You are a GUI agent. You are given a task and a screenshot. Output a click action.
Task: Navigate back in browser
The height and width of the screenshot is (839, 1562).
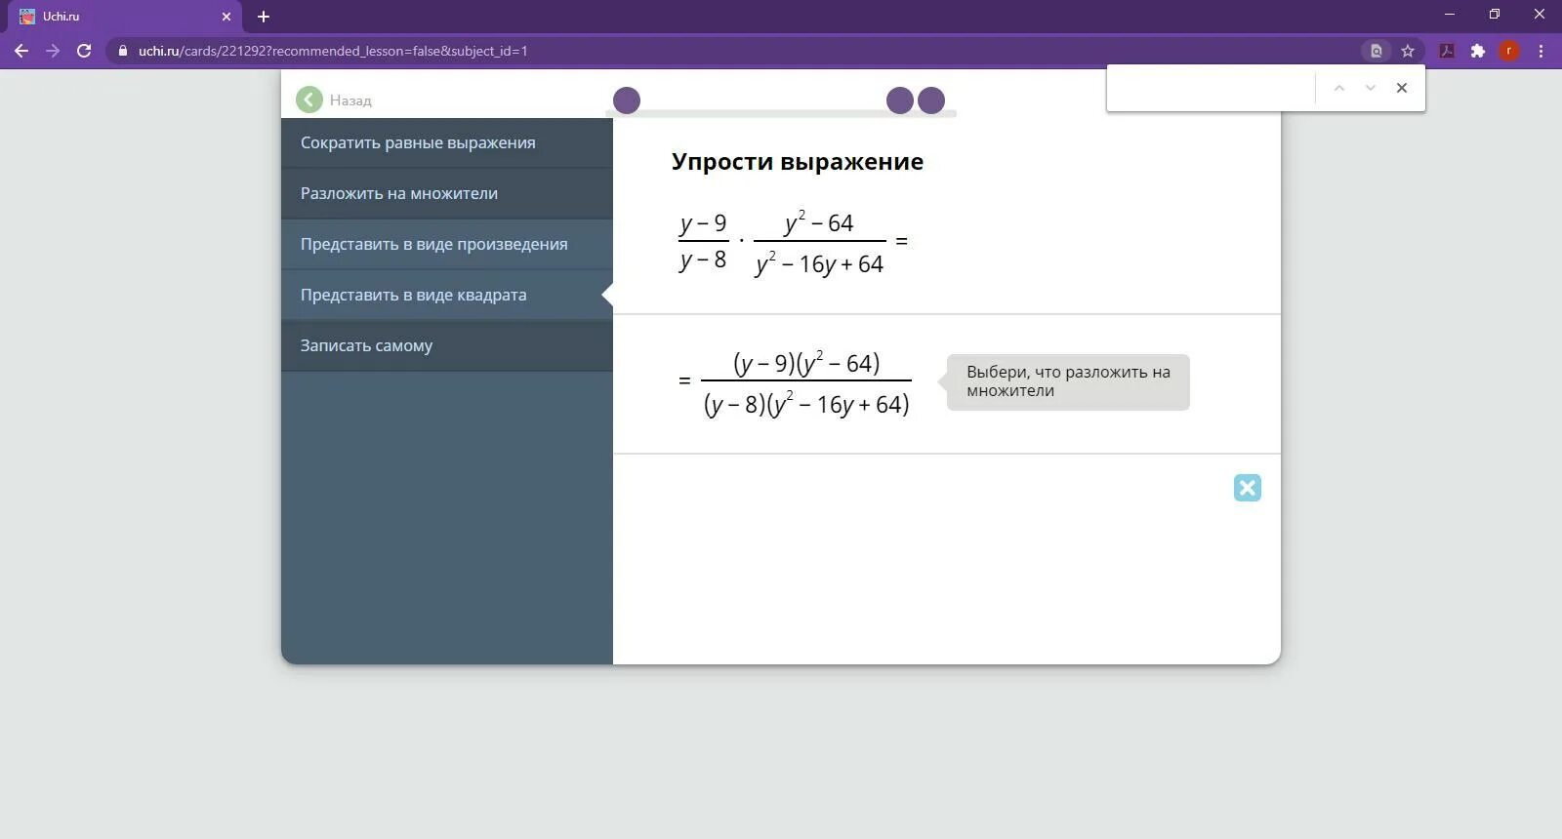21,51
